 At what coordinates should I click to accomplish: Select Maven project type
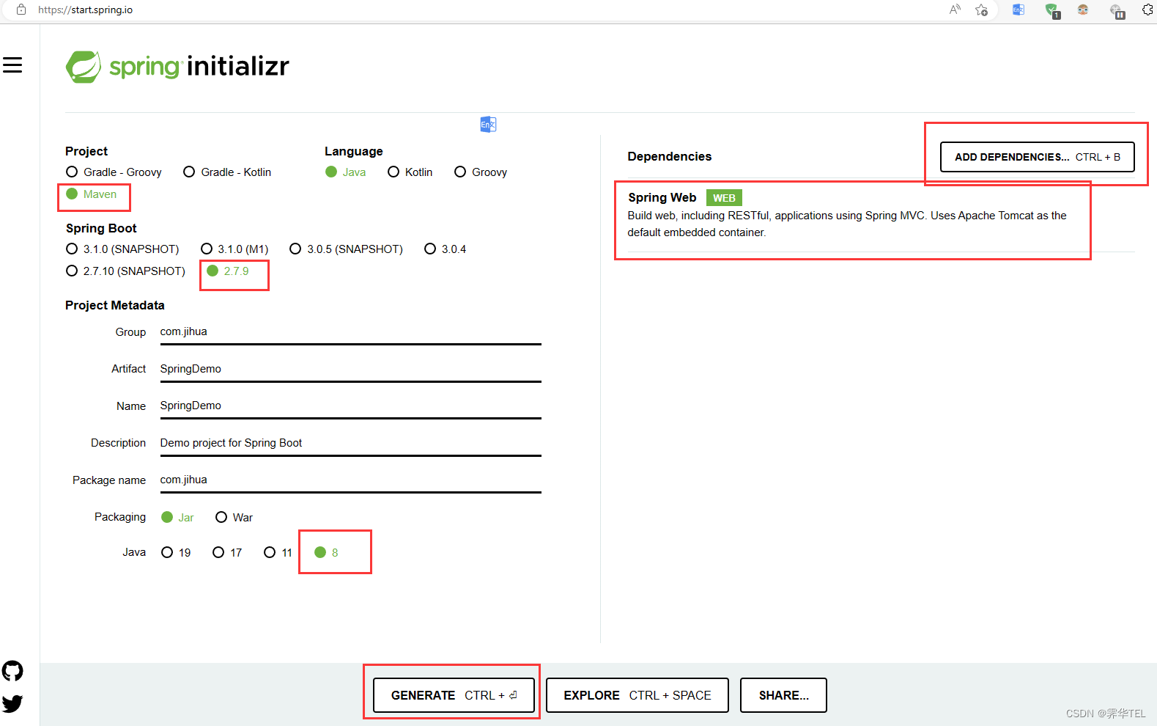[x=92, y=194]
